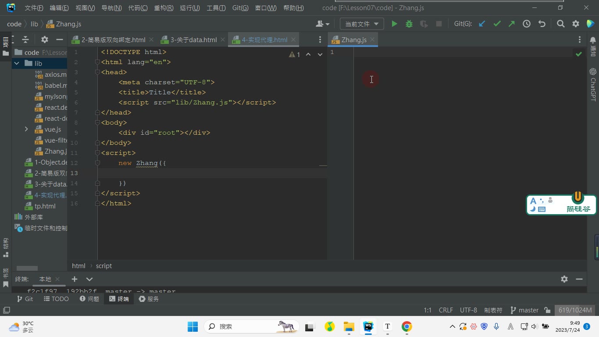Open Search Everywhere magnifier
The image size is (599, 337).
[561, 24]
